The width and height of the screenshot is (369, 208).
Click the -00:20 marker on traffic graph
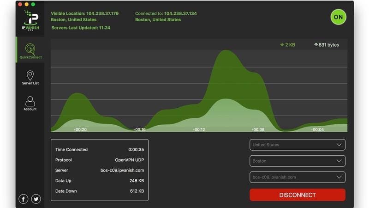click(x=80, y=130)
